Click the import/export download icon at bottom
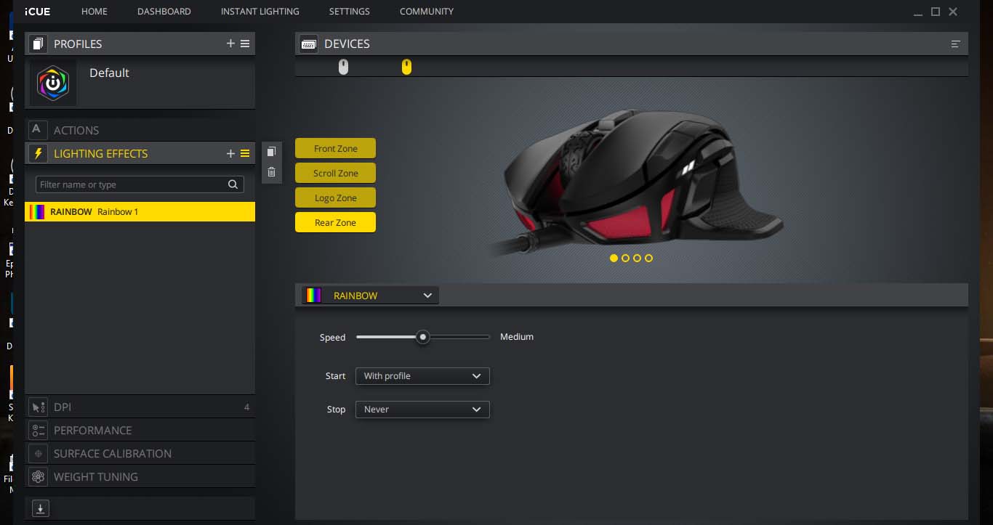The image size is (993, 525). coord(41,509)
